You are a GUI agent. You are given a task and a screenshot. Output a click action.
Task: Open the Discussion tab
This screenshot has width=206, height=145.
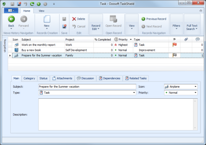click(85, 78)
